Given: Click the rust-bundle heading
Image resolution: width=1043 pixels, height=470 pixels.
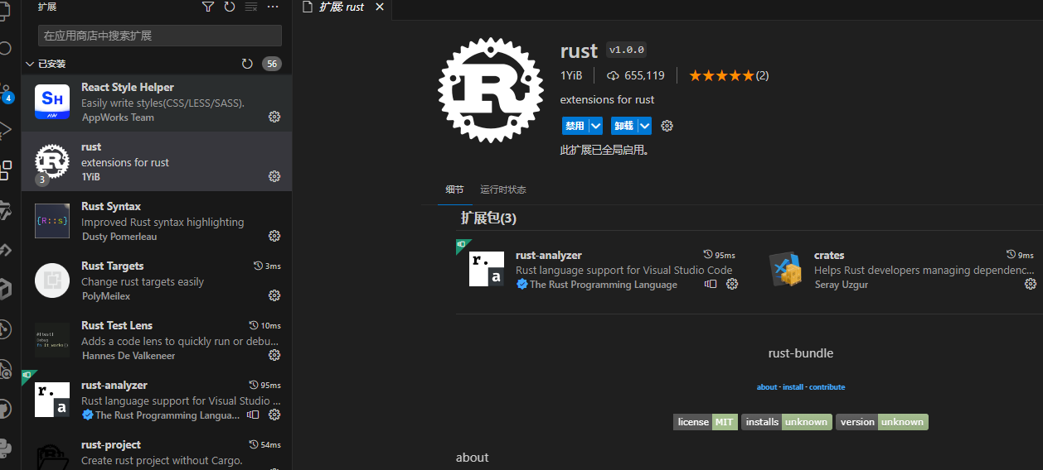Looking at the screenshot, I should (801, 353).
